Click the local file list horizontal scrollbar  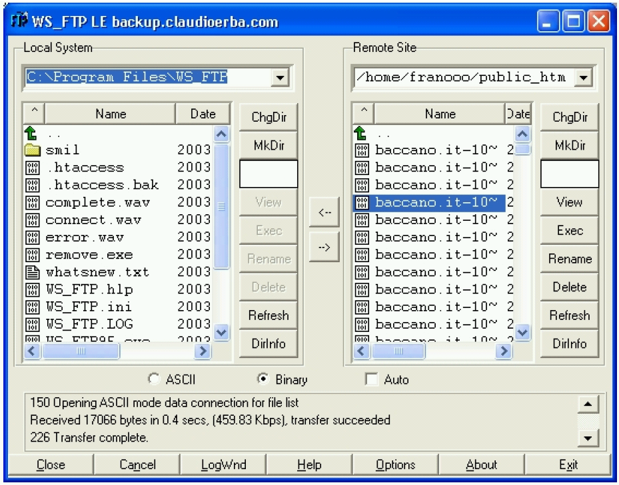[120, 351]
